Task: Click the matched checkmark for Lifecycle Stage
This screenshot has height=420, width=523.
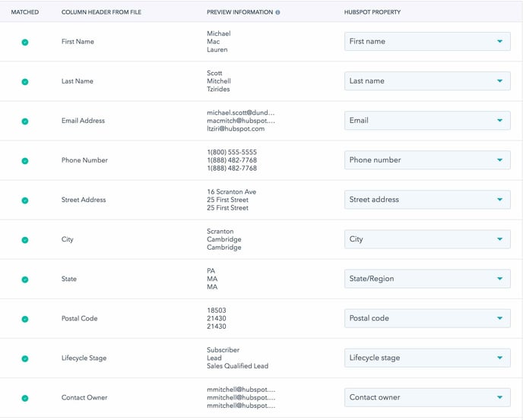Action: [x=25, y=358]
